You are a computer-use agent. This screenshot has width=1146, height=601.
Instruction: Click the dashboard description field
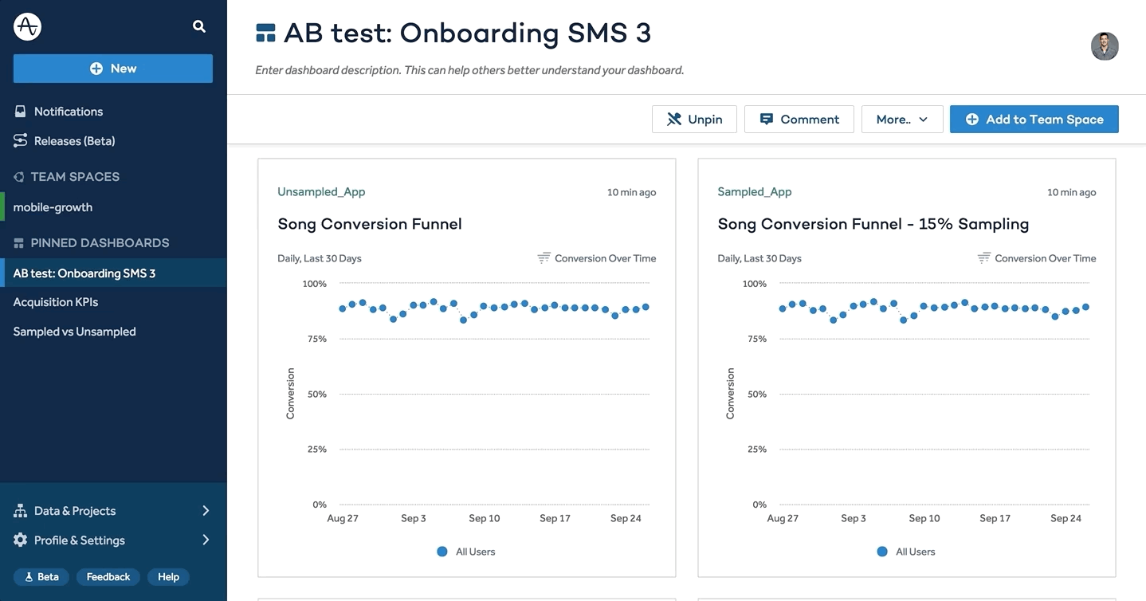click(x=469, y=70)
